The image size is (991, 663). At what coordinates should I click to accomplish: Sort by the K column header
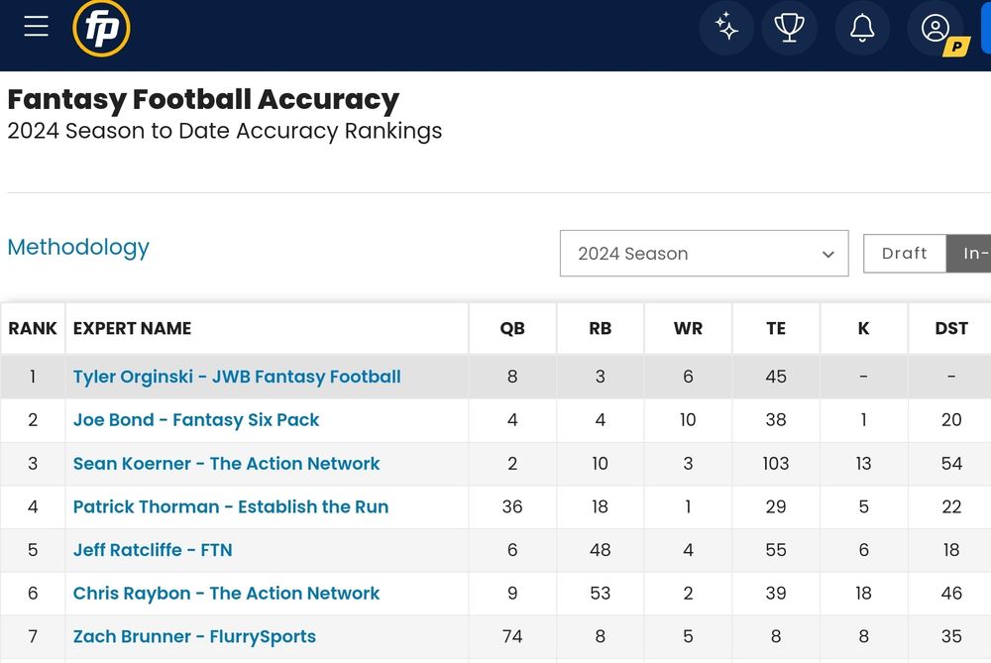point(863,329)
